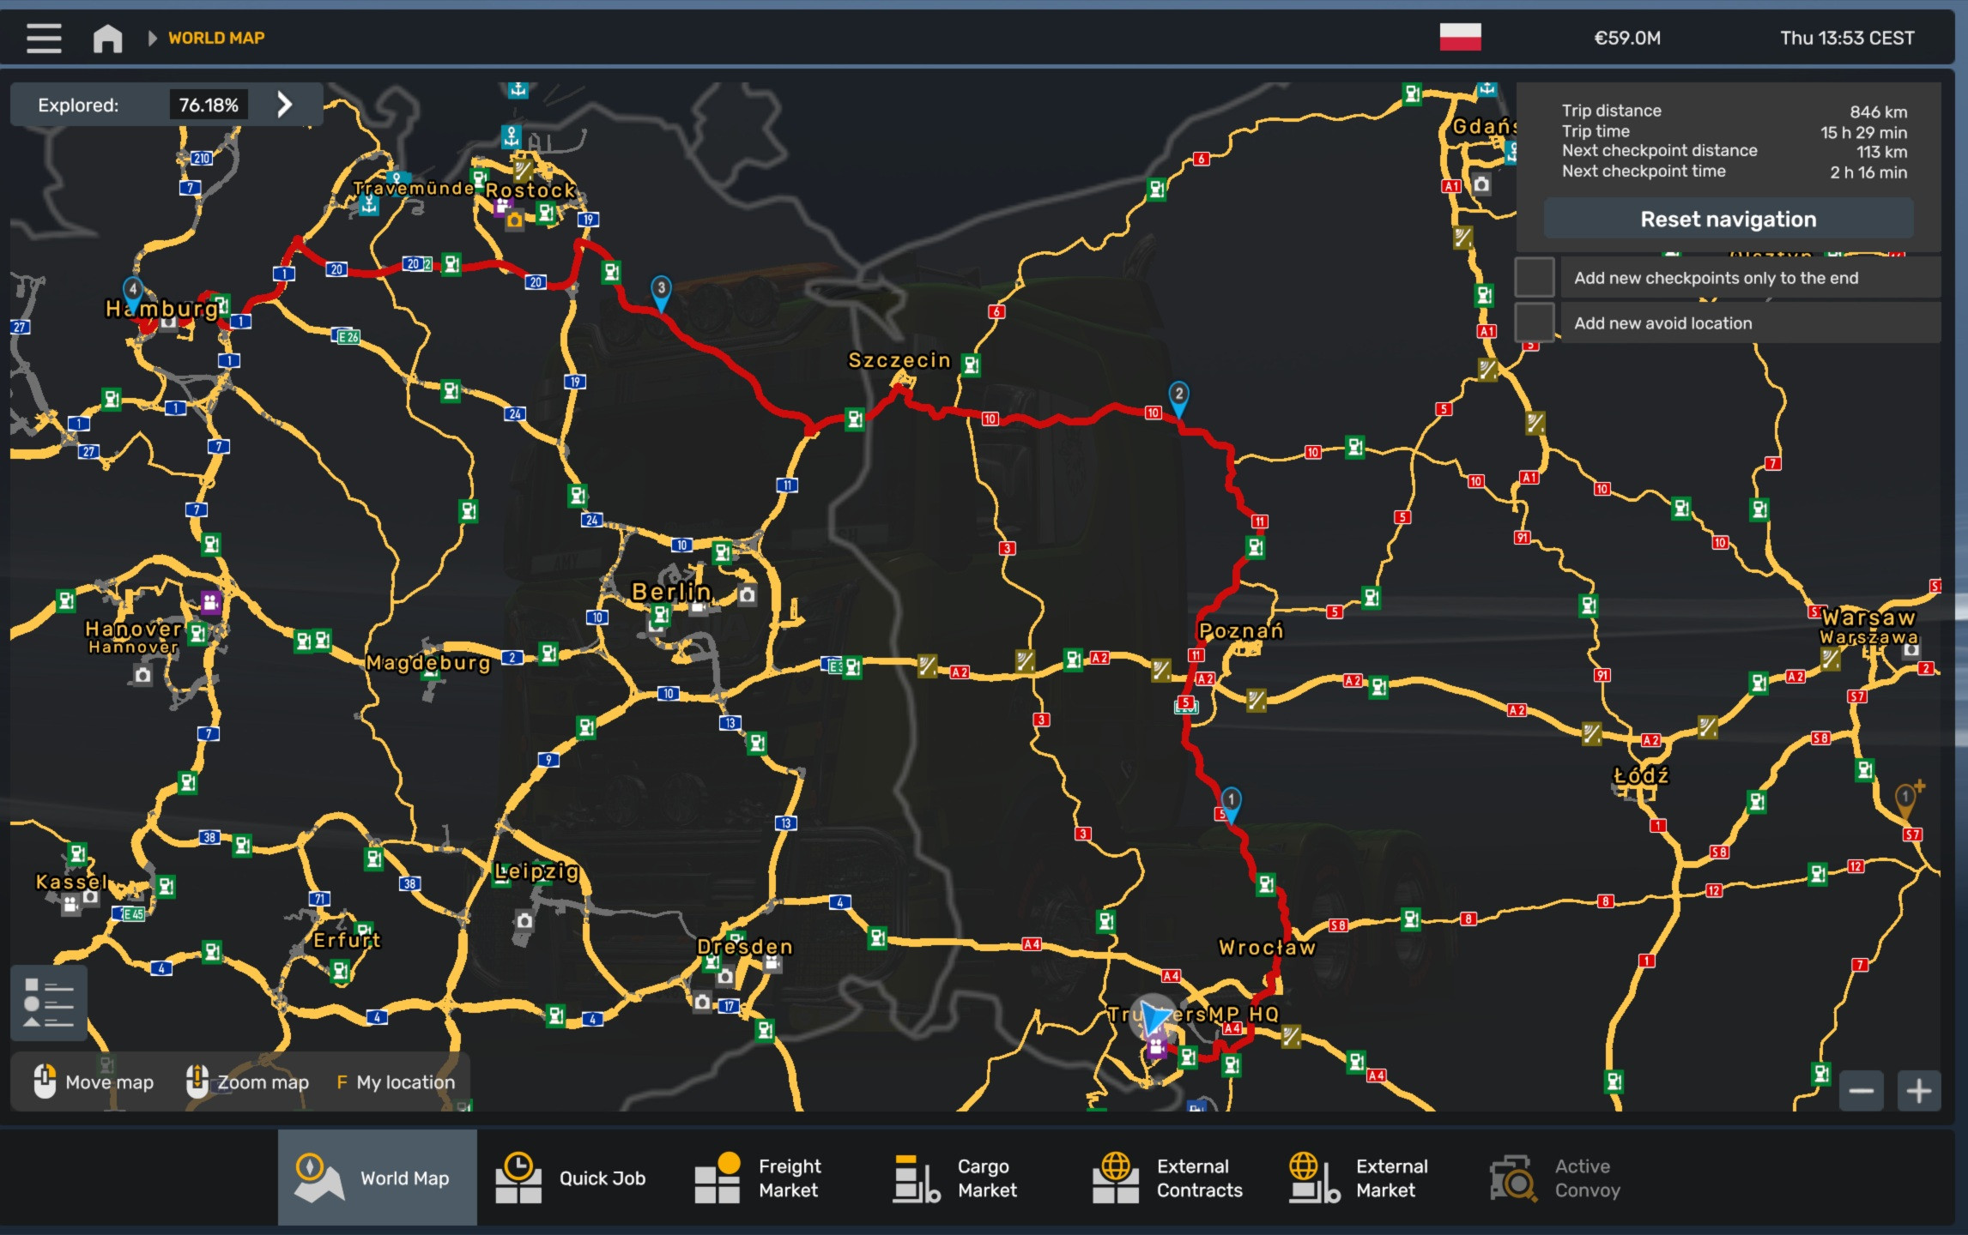Enable Add new checkpoints only to the end
Viewport: 1968px width, 1235px height.
pyautogui.click(x=1535, y=276)
